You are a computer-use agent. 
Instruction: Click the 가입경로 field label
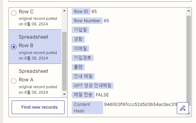click(x=83, y=58)
